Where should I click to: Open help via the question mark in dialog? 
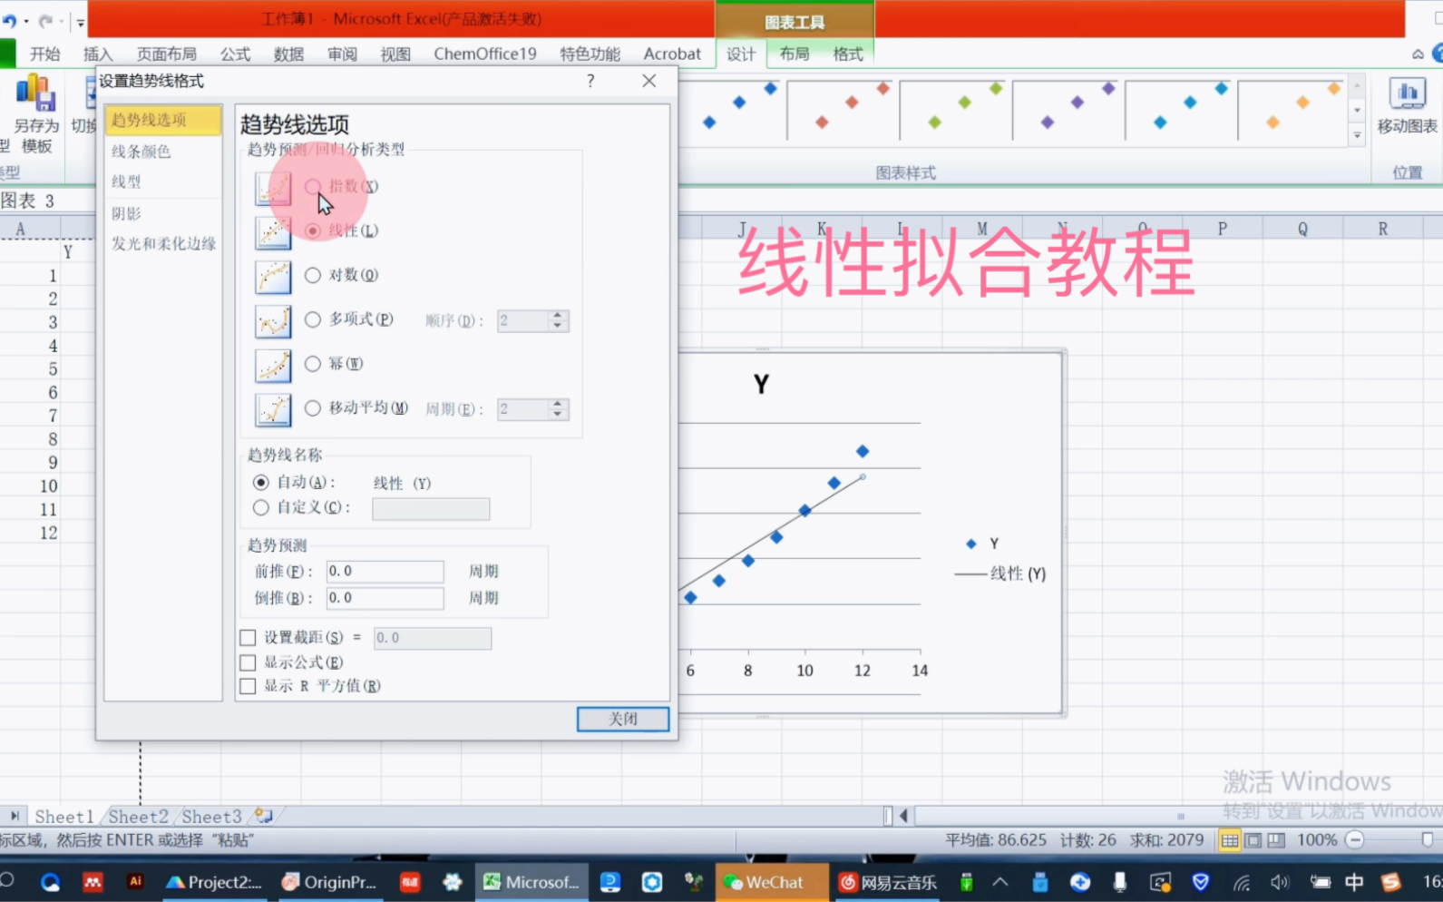[590, 81]
